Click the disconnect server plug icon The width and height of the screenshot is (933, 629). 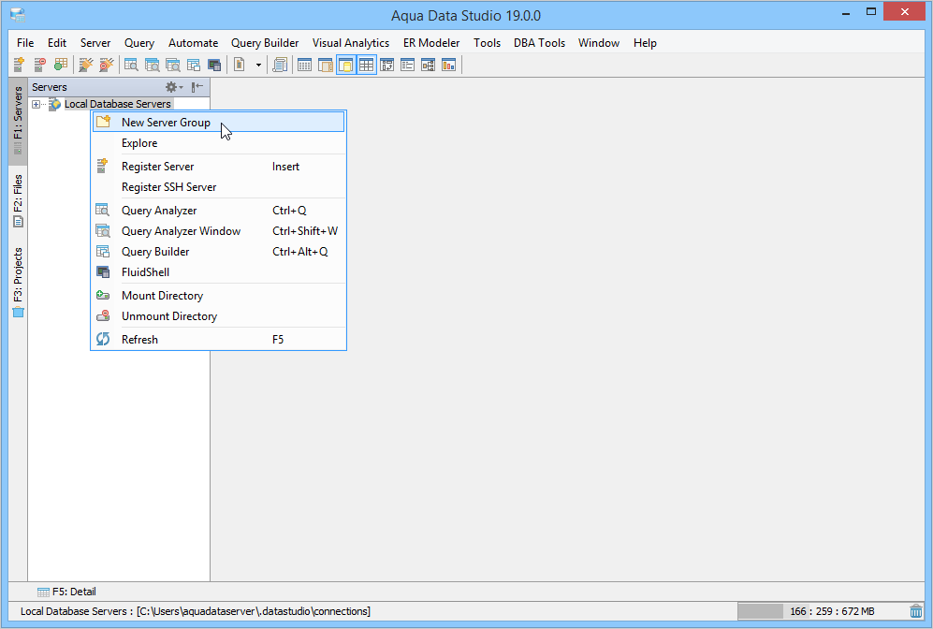coord(107,65)
